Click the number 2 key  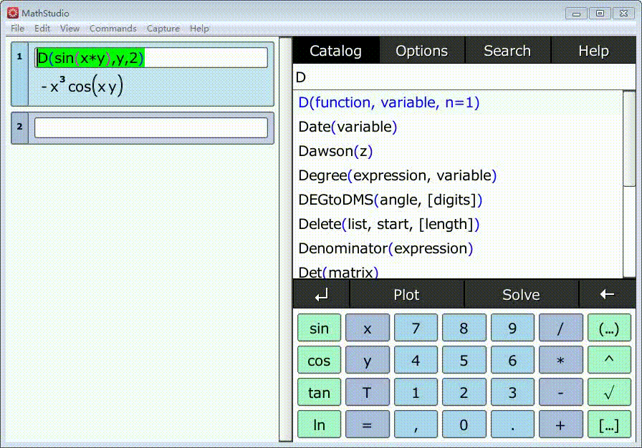tap(464, 392)
